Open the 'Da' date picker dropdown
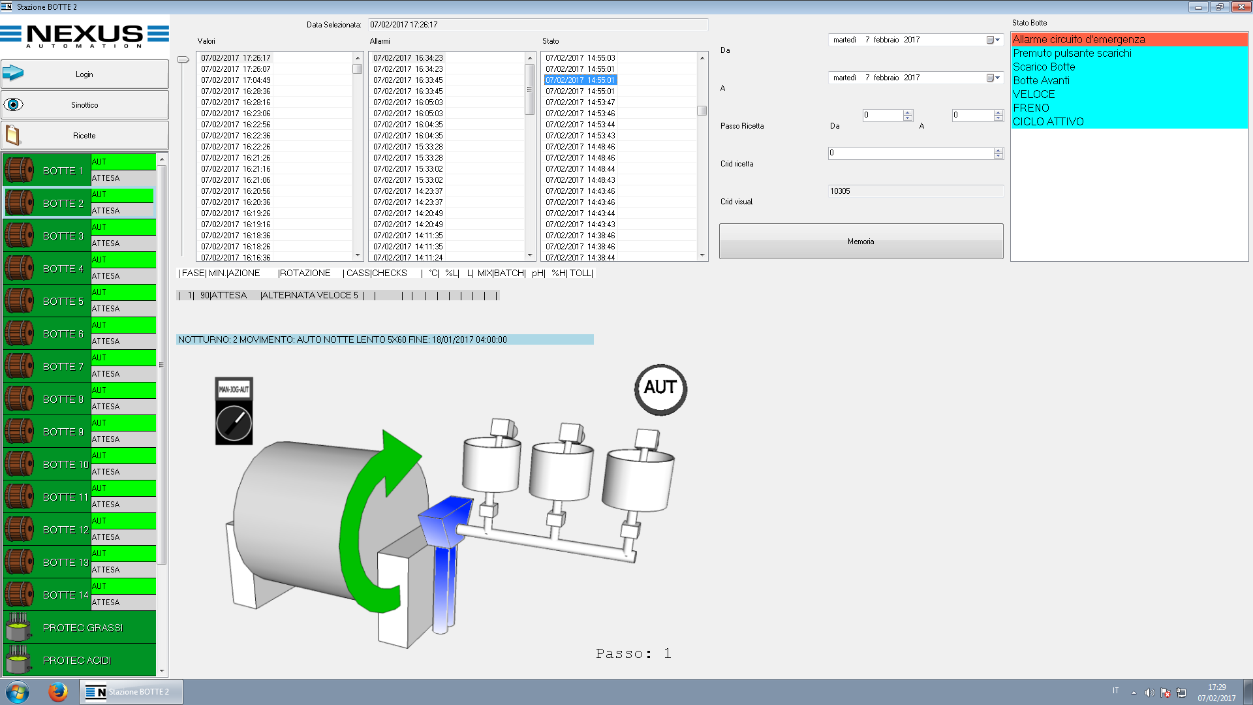The image size is (1253, 705). 993,40
